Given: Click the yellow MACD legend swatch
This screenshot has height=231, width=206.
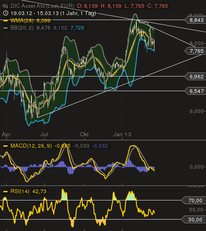Looking at the screenshot, I should pyautogui.click(x=5, y=146).
